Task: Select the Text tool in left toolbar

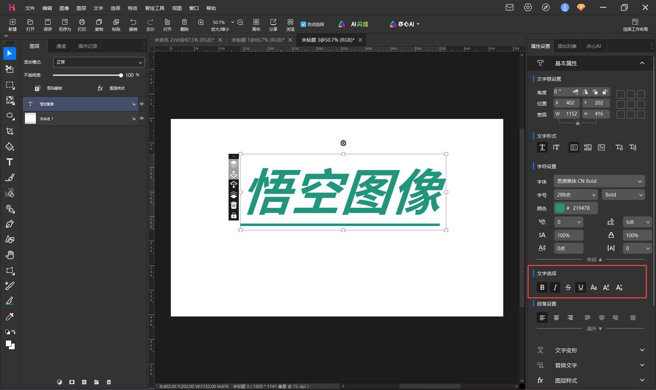Action: (10, 162)
